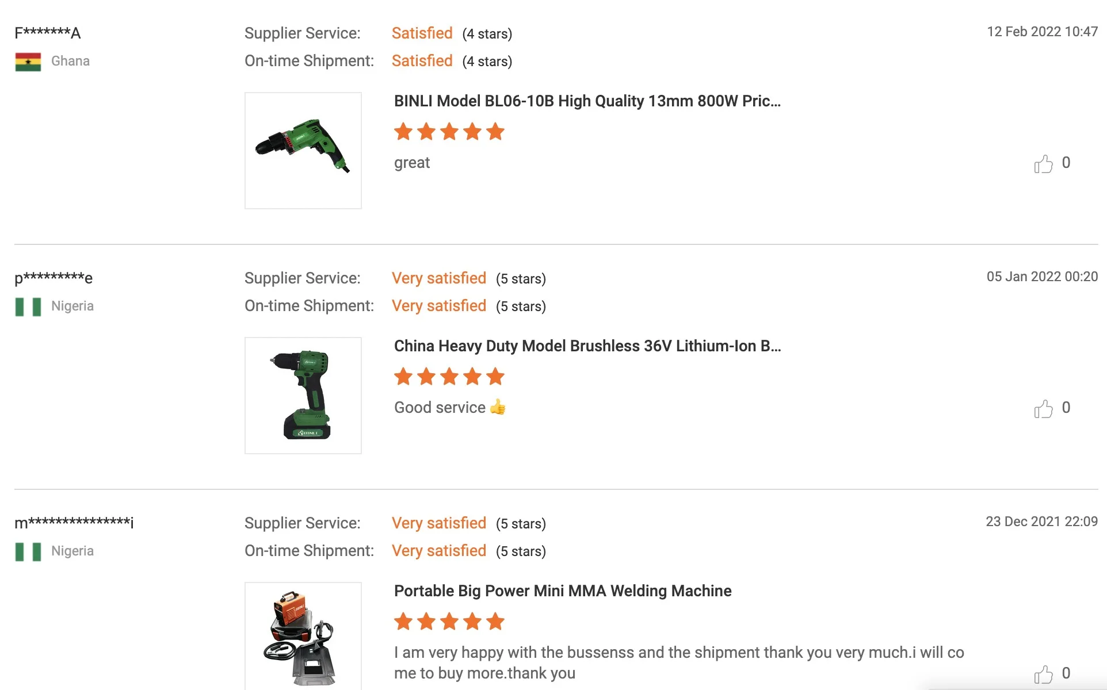Click star rating under Welding Machine title
This screenshot has height=690, width=1107.
(x=449, y=622)
